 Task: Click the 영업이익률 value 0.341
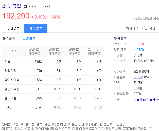(x=78, y=89)
